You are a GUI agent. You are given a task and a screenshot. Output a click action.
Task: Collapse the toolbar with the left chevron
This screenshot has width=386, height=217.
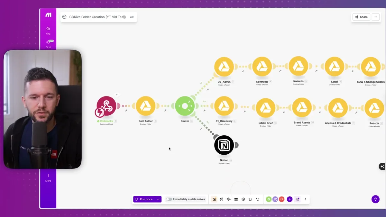click(305, 199)
